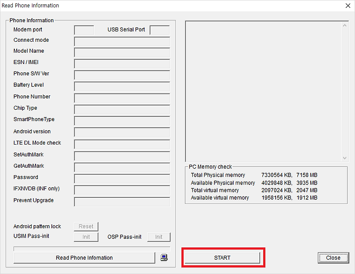The image size is (355, 274).
Task: Click the Total Physical memory value 7330564 KB
Action: [x=277, y=175]
